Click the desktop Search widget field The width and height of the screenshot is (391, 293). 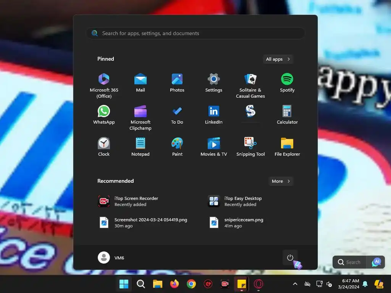click(x=350, y=262)
